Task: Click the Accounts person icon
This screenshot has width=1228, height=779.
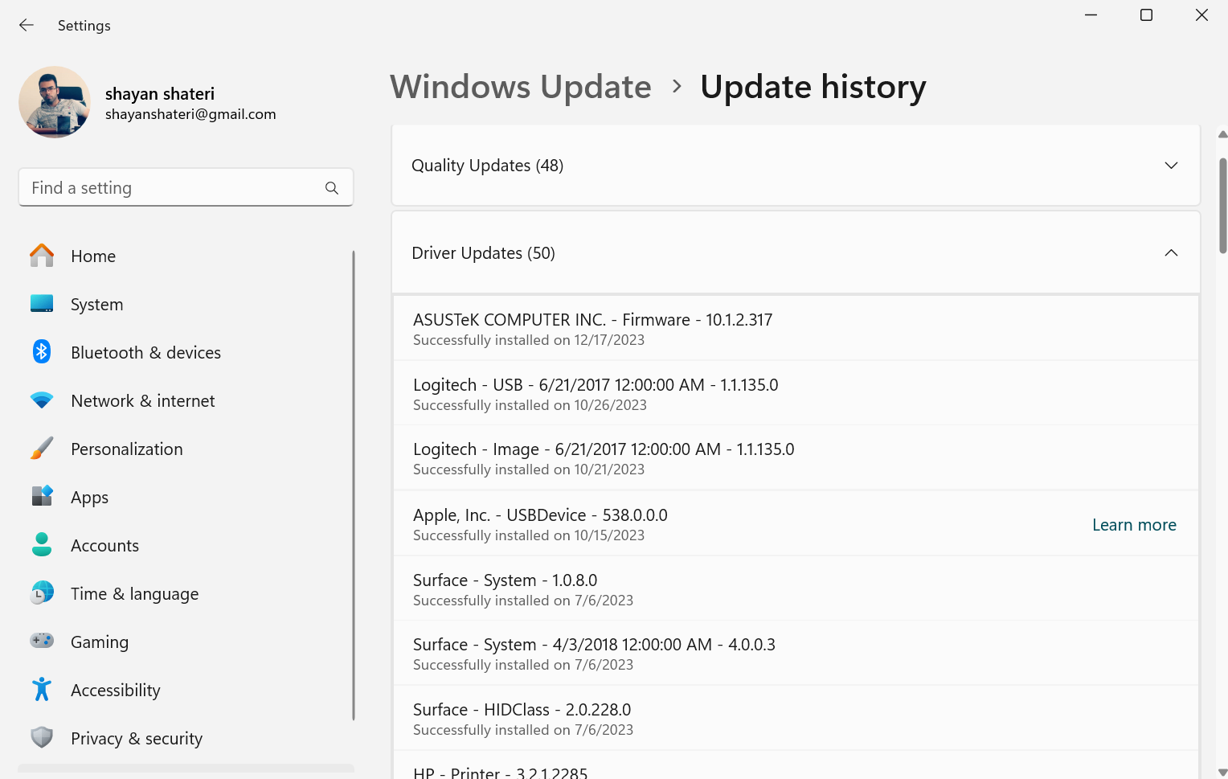Action: [x=42, y=545]
